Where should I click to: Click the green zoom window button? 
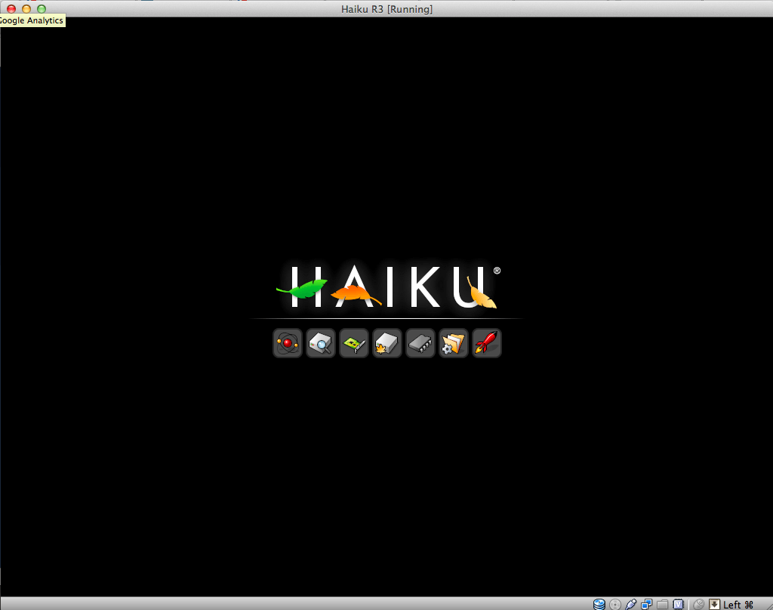click(42, 9)
